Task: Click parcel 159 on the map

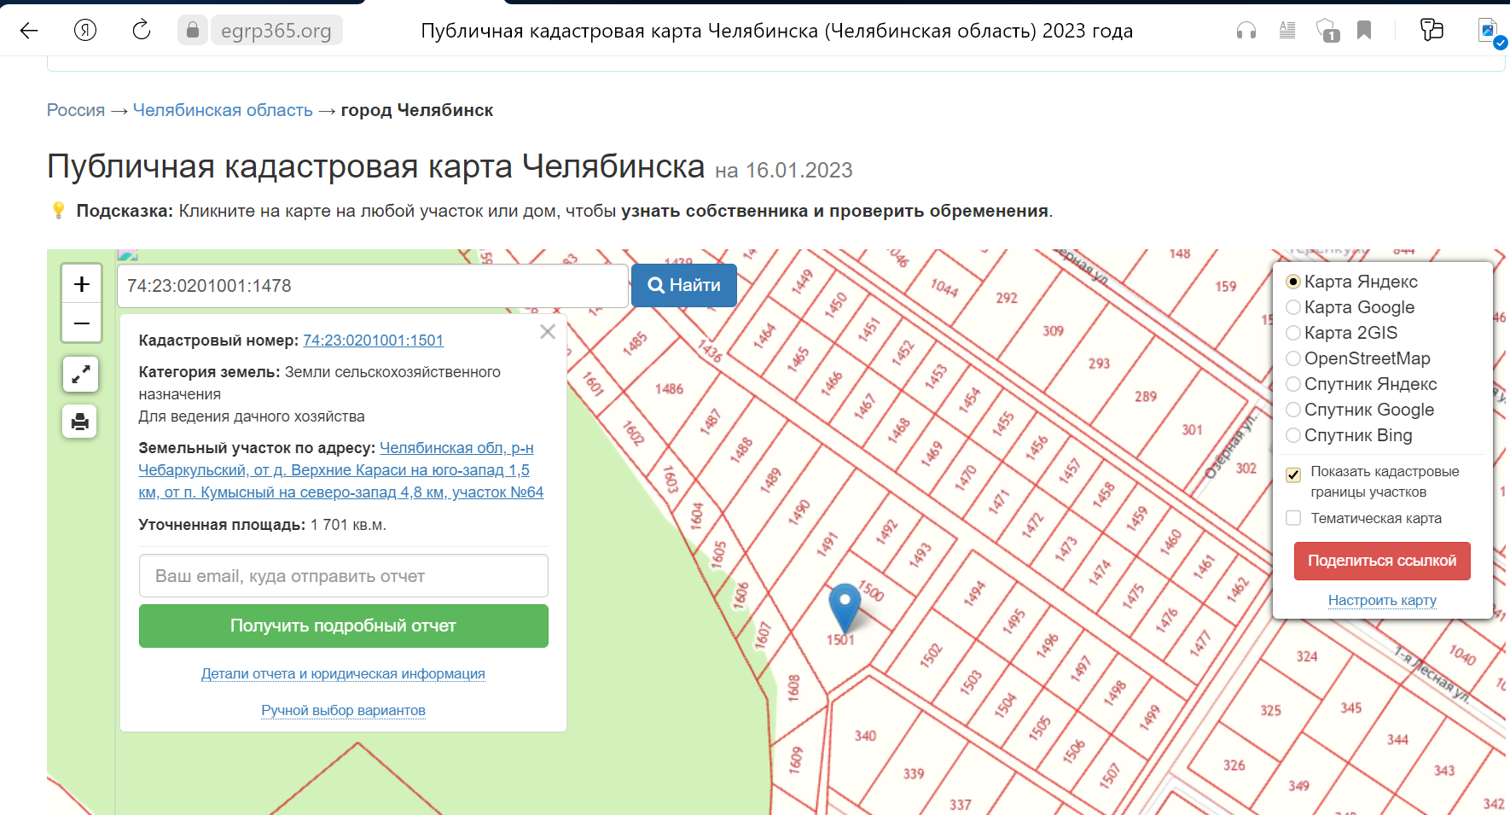Action: pos(1226,286)
